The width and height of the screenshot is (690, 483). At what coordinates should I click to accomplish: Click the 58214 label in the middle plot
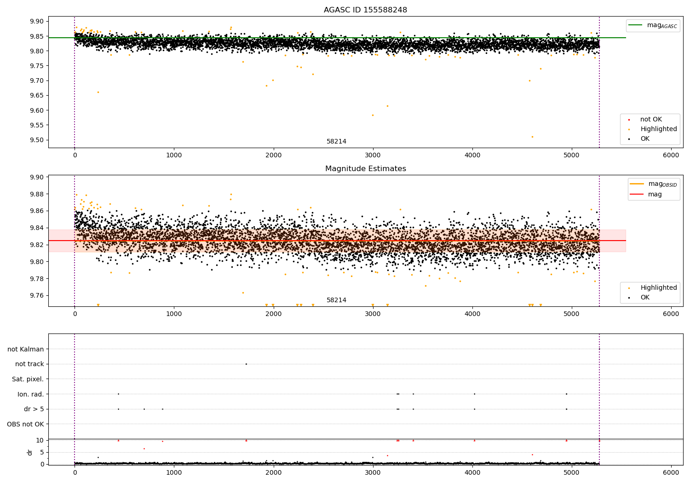point(336,300)
